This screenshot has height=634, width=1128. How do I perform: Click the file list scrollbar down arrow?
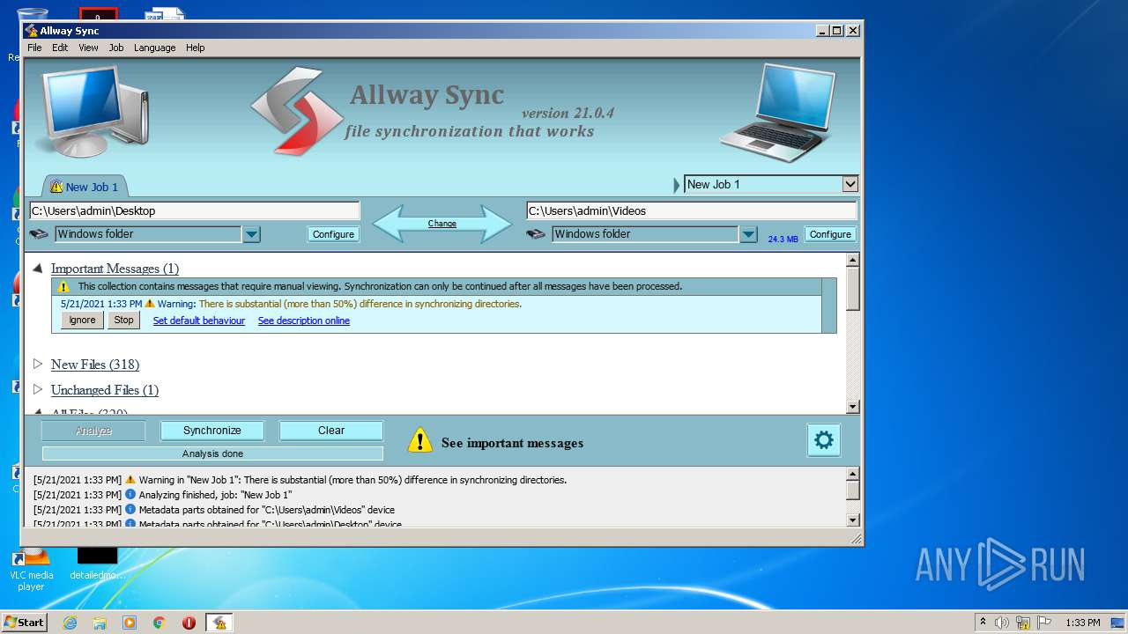[x=852, y=407]
